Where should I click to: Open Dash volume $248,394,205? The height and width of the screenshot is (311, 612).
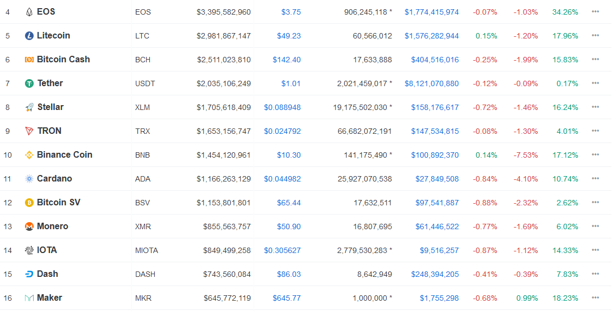pos(435,274)
